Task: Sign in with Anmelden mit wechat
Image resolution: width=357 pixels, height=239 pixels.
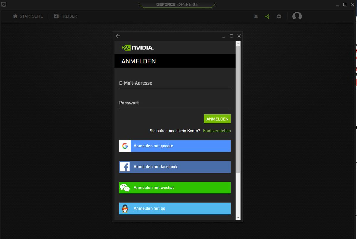Action: (175, 188)
